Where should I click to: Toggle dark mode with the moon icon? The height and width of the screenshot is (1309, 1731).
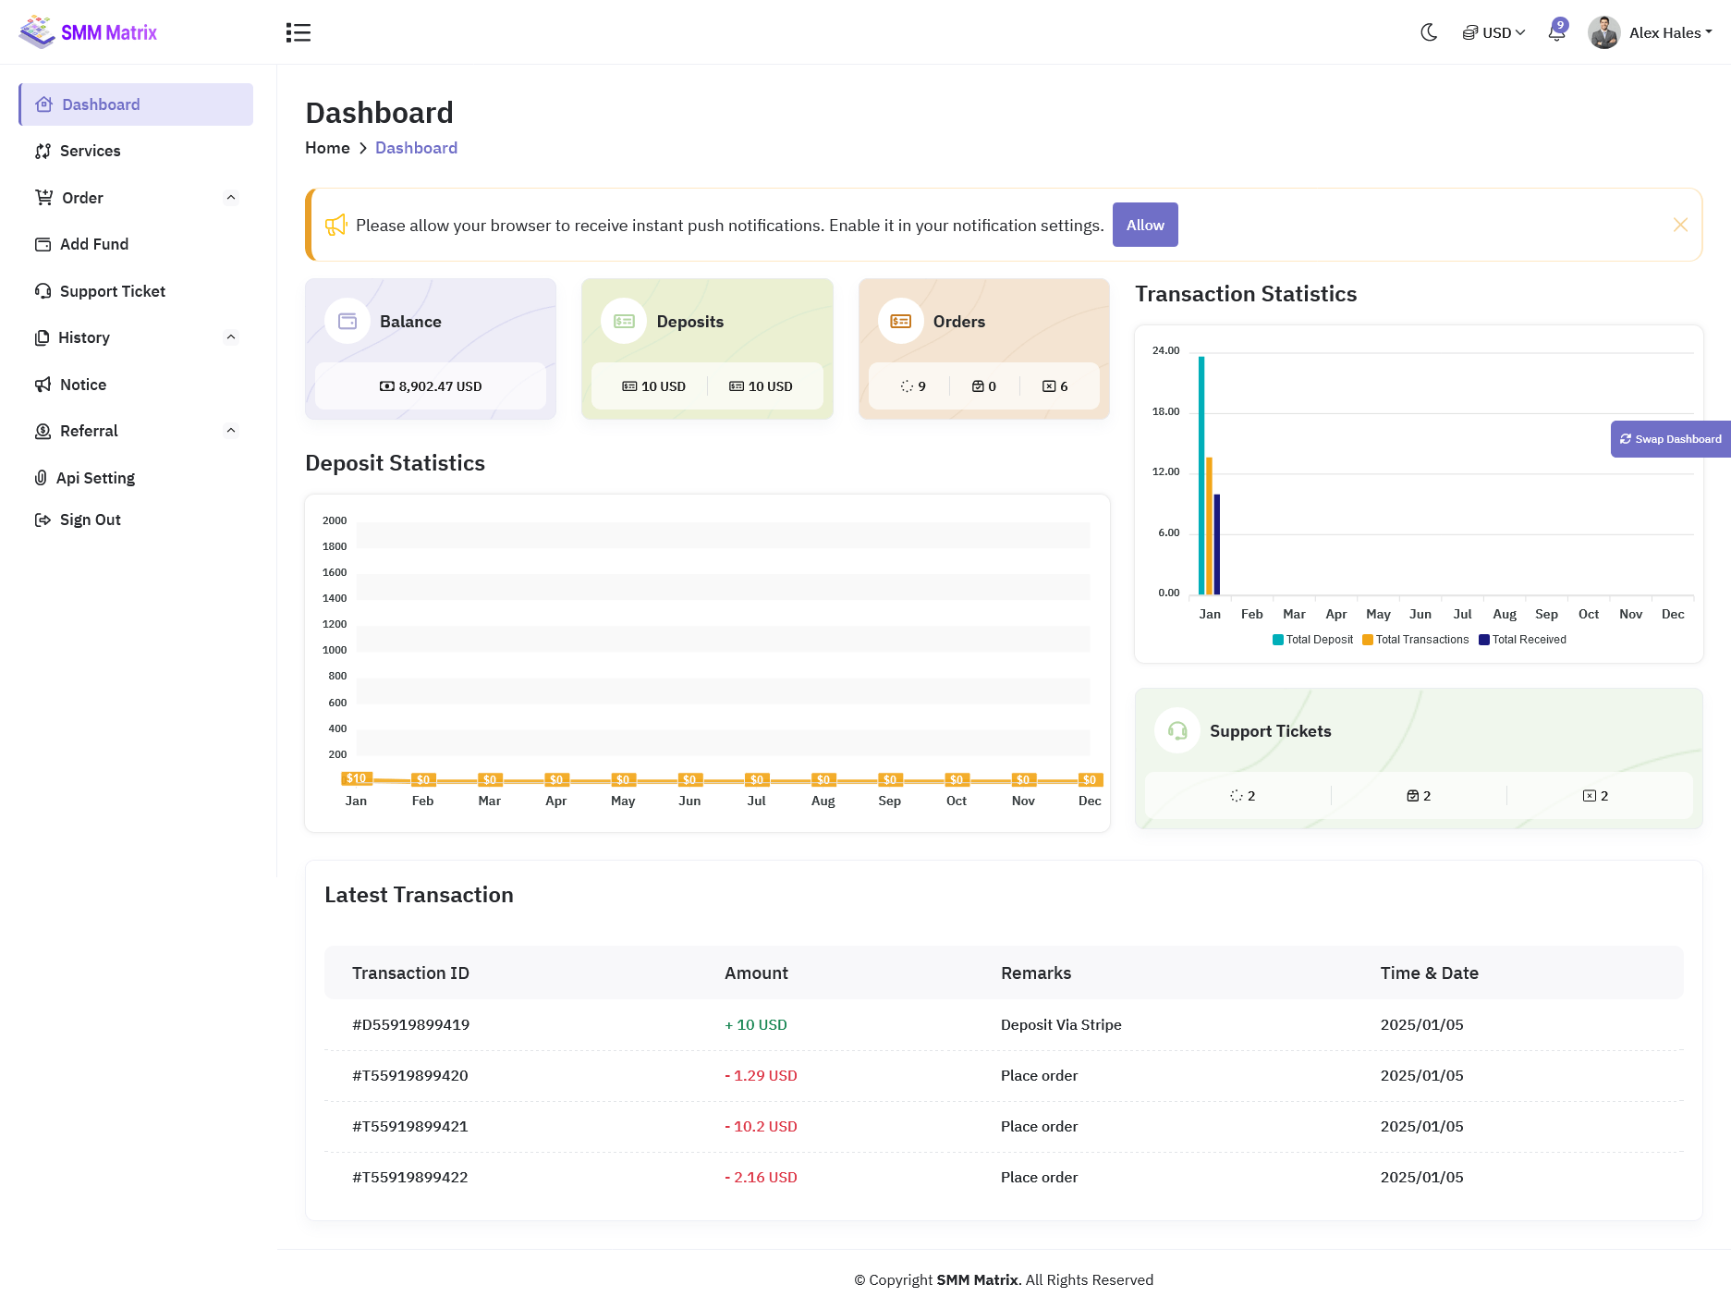pos(1429,32)
